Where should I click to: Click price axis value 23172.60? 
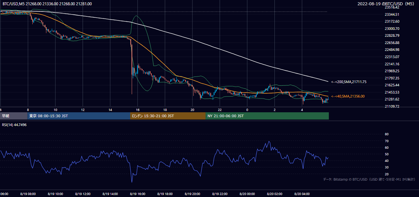[x=392, y=21]
